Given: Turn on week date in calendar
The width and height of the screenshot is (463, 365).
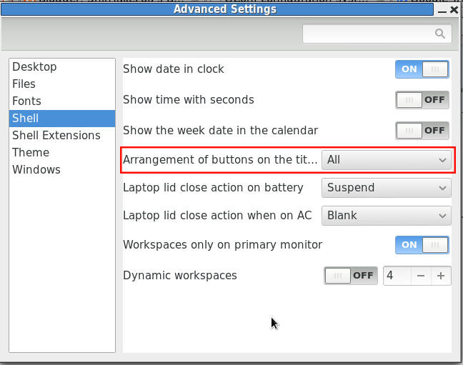Looking at the screenshot, I should (x=422, y=131).
